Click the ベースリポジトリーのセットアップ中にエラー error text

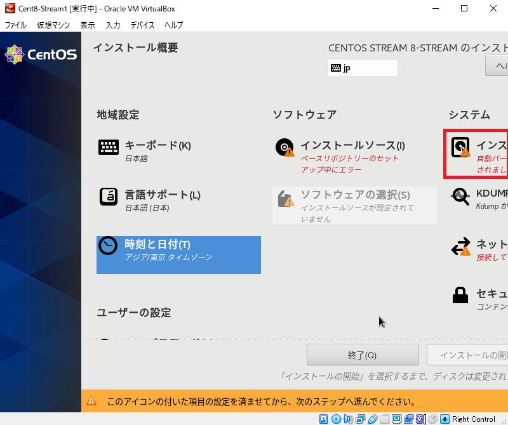(350, 164)
